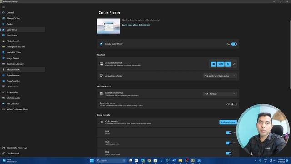Open more options for RGB format

[x=235, y=143]
